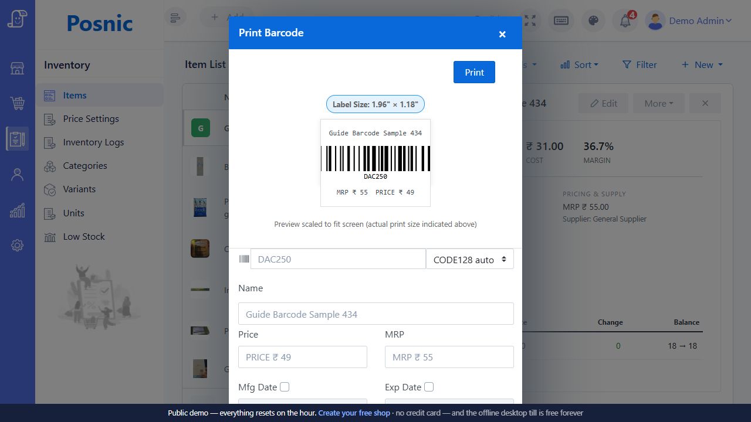Click the Edit button in the item panel
The height and width of the screenshot is (422, 751).
pos(603,103)
